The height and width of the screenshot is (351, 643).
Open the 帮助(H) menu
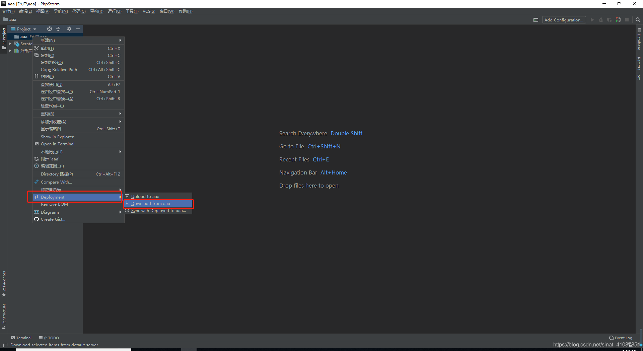[x=186, y=11]
